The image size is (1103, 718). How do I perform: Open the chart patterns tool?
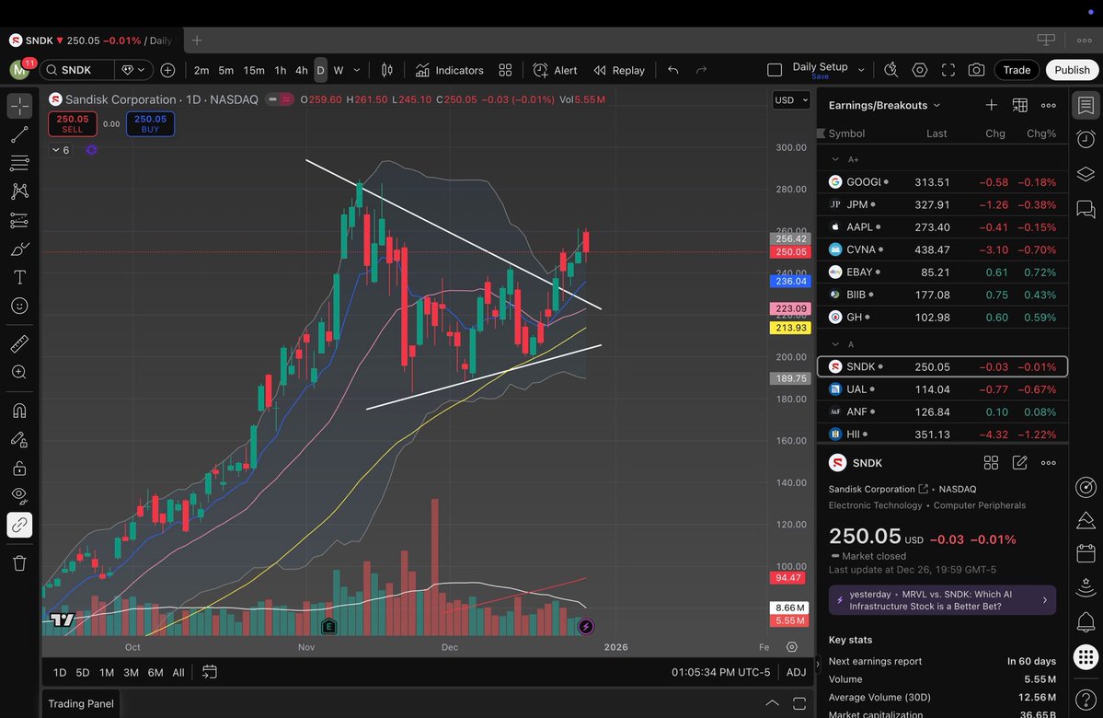tap(19, 191)
